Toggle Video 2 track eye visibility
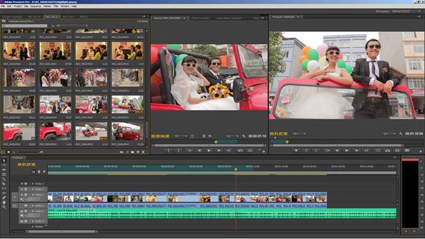Viewport: 425px width, 239px height. (x=22, y=189)
